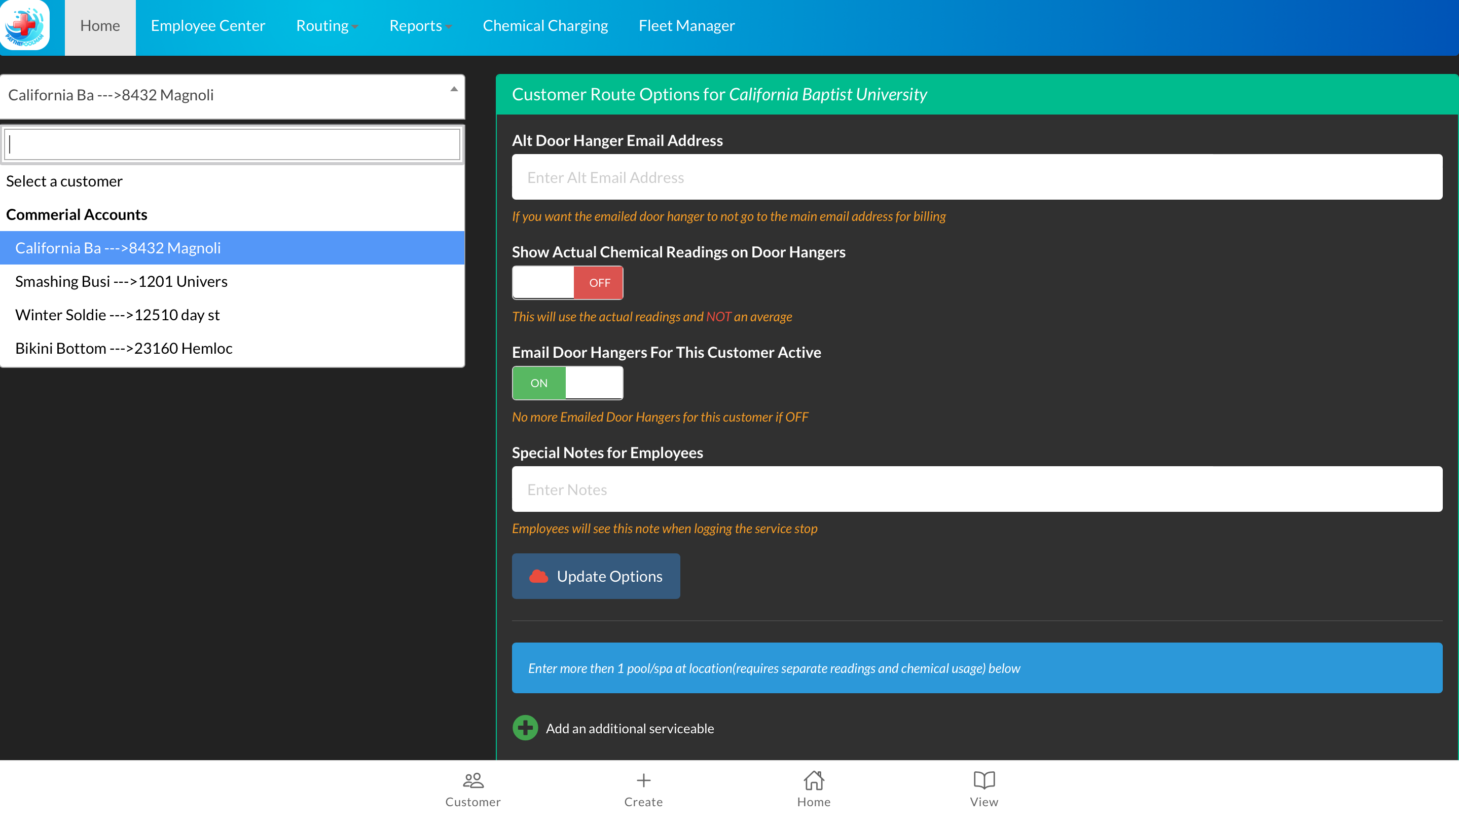This screenshot has width=1459, height=826.
Task: Open the View book icon in bottom bar
Action: 983,781
